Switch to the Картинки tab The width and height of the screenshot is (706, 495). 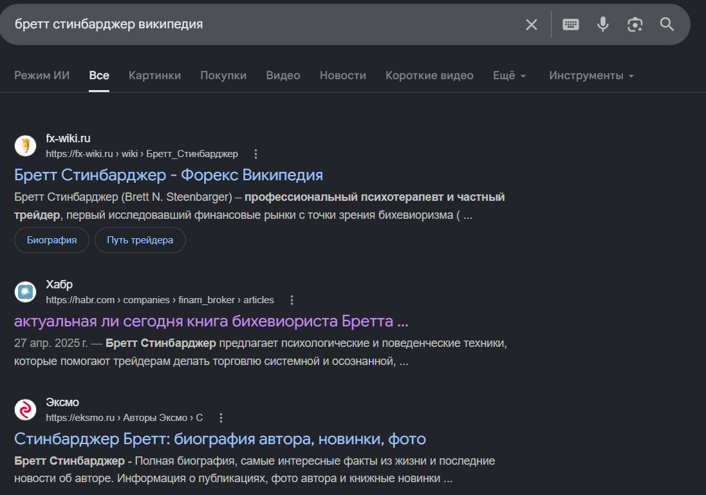point(155,75)
